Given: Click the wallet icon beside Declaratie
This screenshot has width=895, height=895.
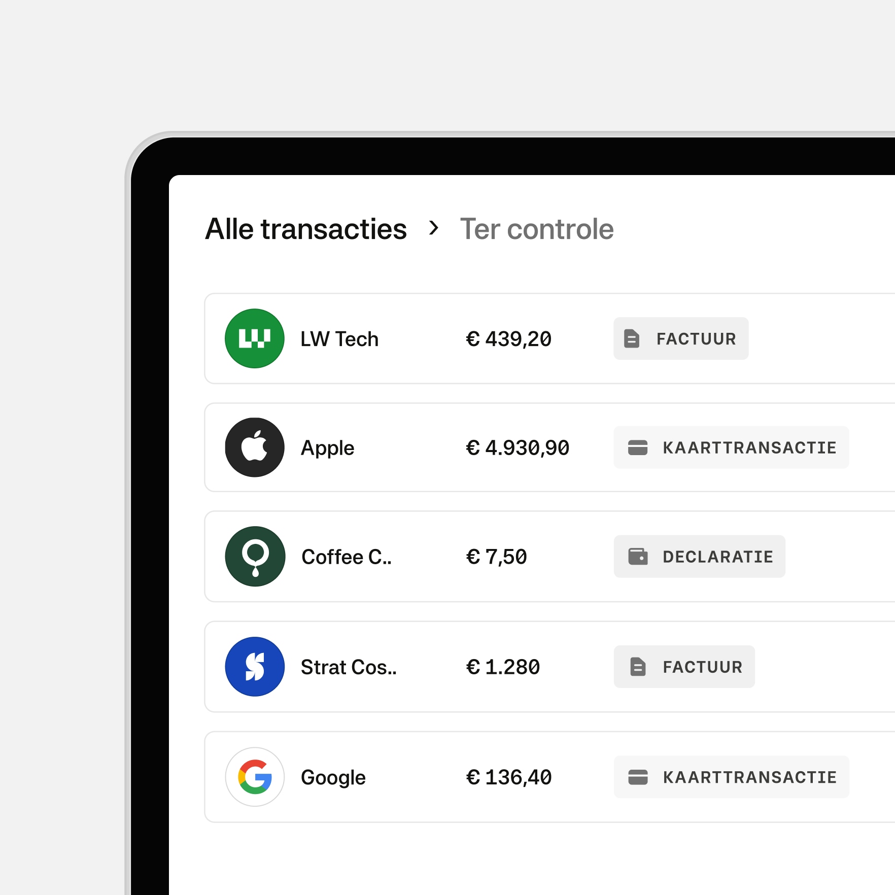Looking at the screenshot, I should (638, 557).
